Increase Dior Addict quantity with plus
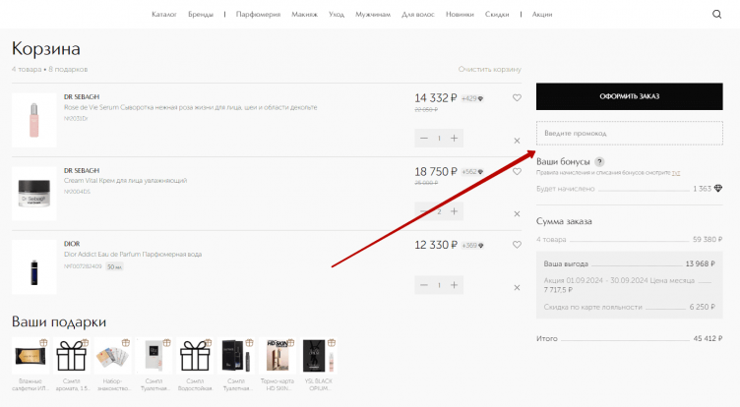This screenshot has width=740, height=407. pos(454,284)
